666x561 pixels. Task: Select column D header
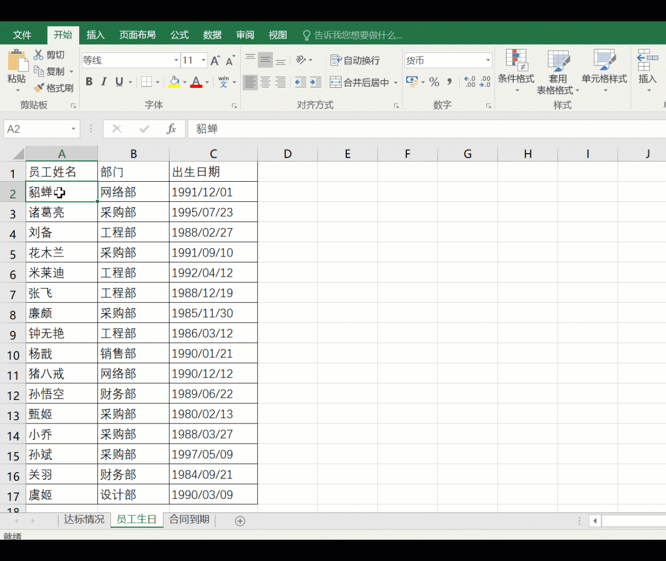(x=288, y=154)
